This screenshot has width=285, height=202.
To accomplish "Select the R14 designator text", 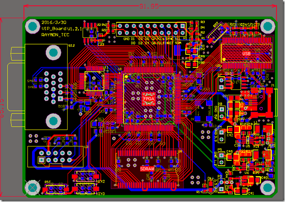I will tap(199, 192).
